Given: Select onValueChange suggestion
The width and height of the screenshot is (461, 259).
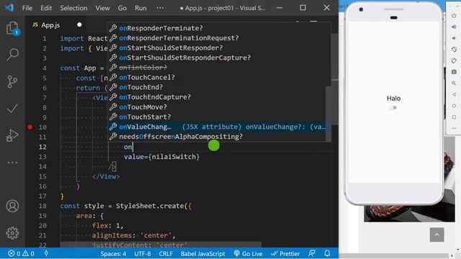Looking at the screenshot, I should pos(217,127).
